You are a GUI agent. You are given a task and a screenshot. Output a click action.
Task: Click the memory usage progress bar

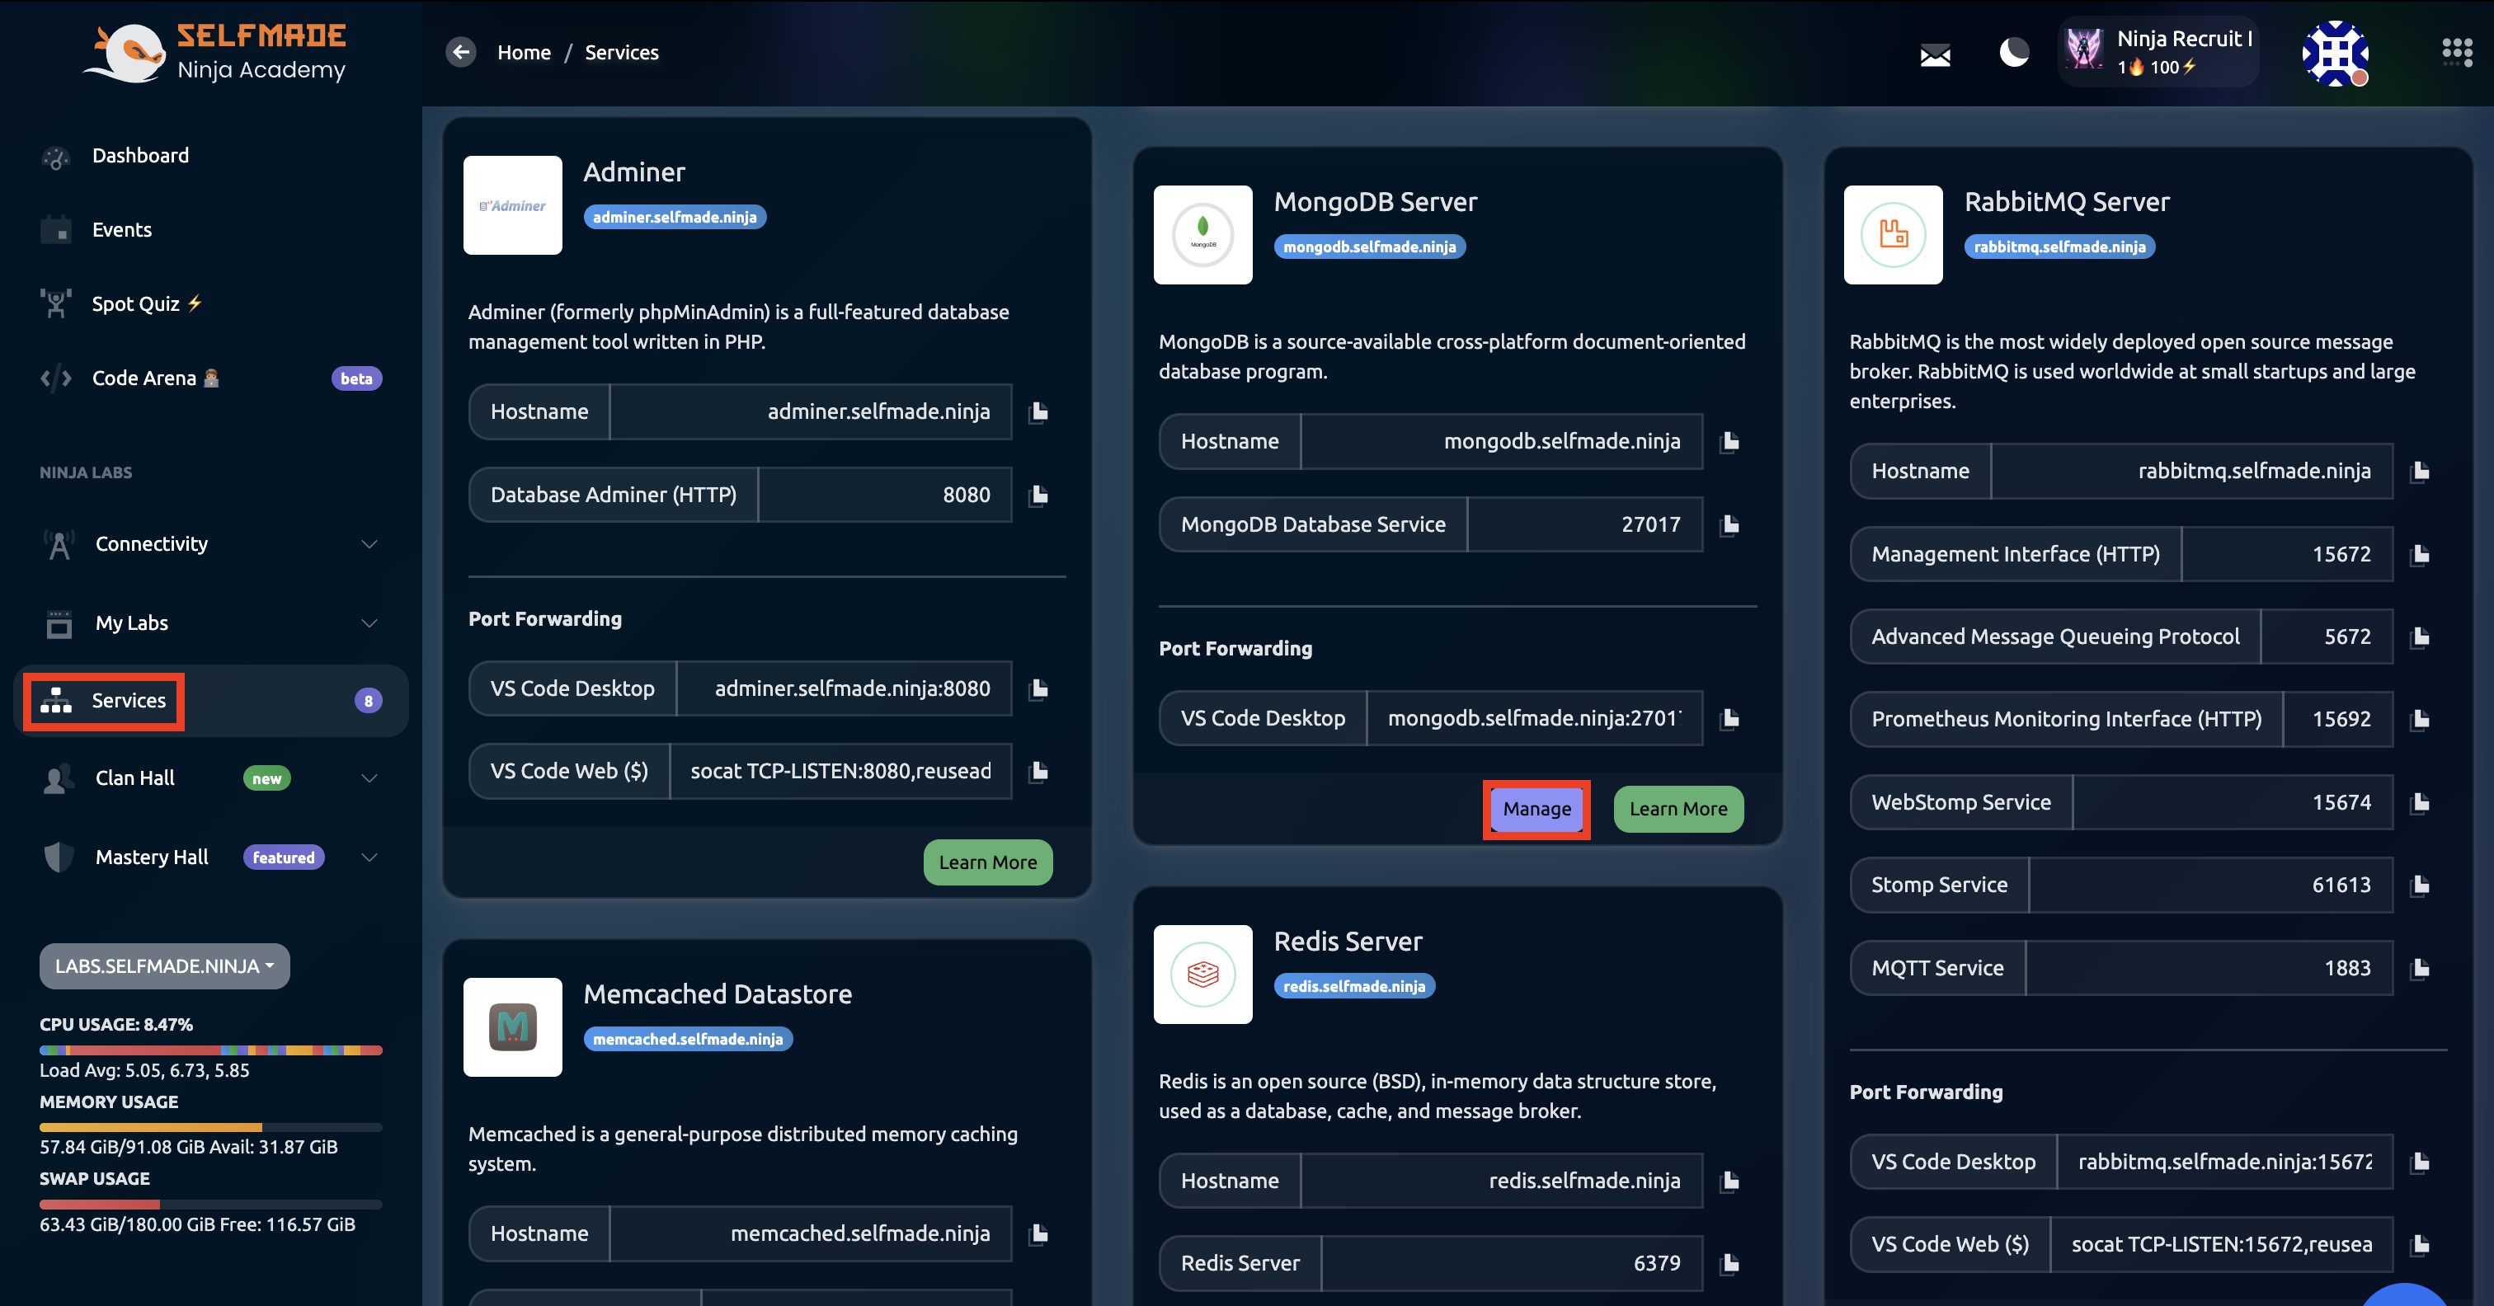coord(211,1128)
